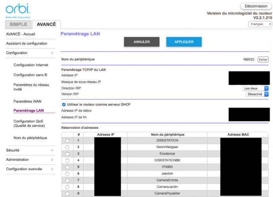The image size is (273, 197).
Task: Click the Sécurité menu label
Action: tap(13, 150)
